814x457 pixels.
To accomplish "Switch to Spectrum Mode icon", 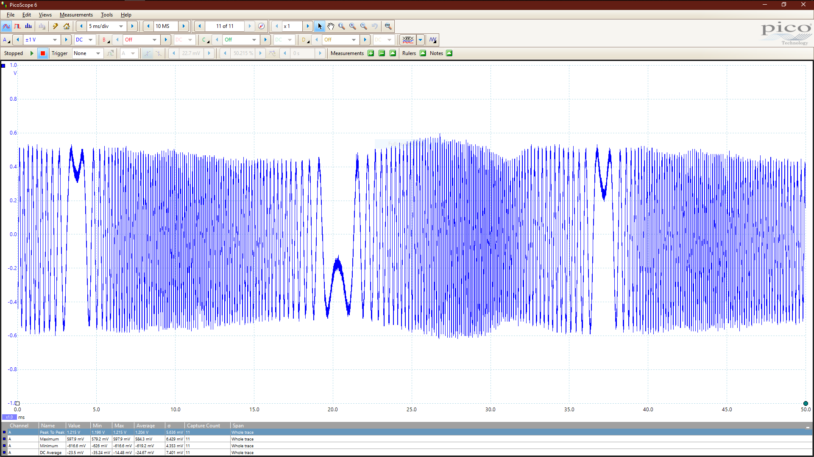I will click(28, 26).
